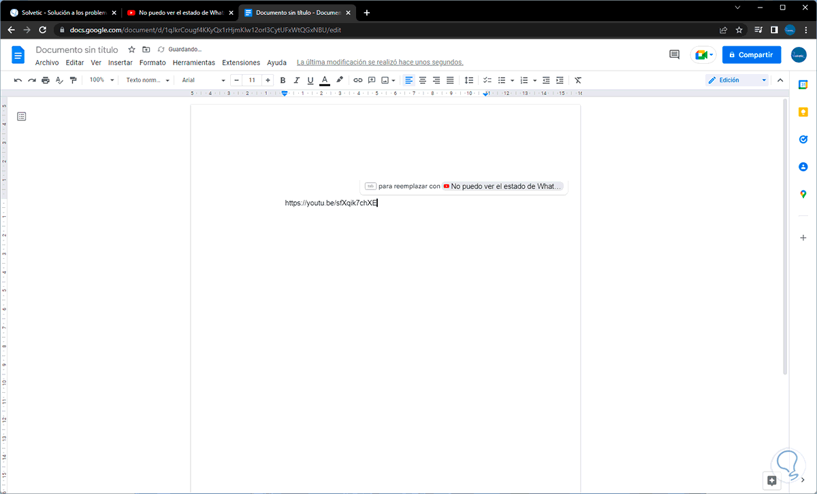Viewport: 817px width, 494px height.
Task: Toggle underline formatting
Action: pyautogui.click(x=310, y=80)
